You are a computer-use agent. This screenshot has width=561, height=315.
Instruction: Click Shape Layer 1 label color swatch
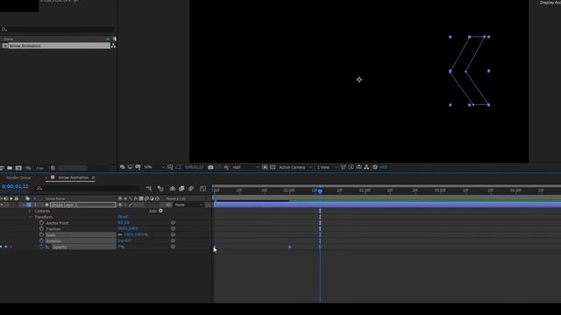[29, 205]
